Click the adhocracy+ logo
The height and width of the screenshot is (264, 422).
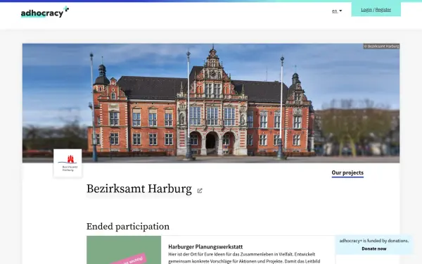45,12
